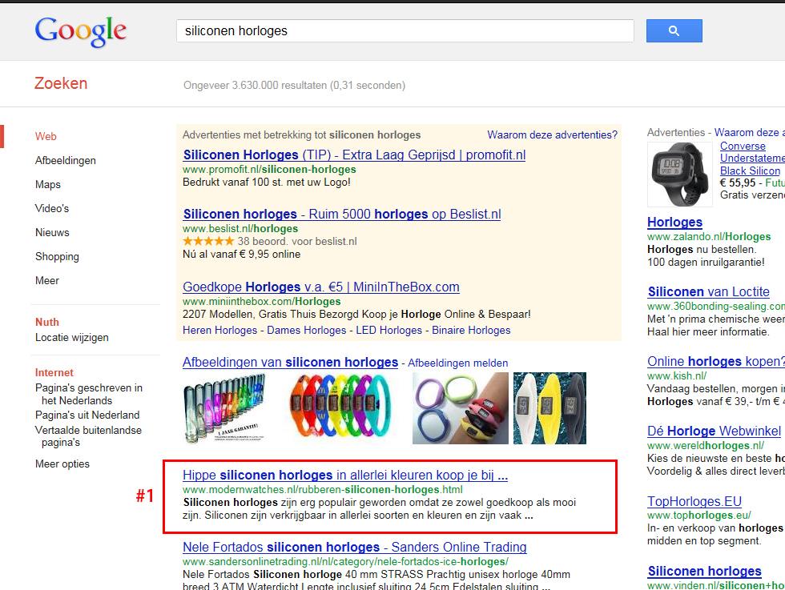Image resolution: width=785 pixels, height=590 pixels.
Task: Open Siliconen horloges vinden.nl ad
Action: pos(704,572)
